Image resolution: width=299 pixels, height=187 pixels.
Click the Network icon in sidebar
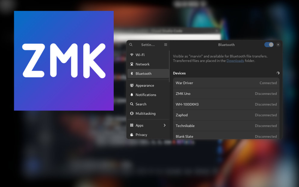pos(132,64)
